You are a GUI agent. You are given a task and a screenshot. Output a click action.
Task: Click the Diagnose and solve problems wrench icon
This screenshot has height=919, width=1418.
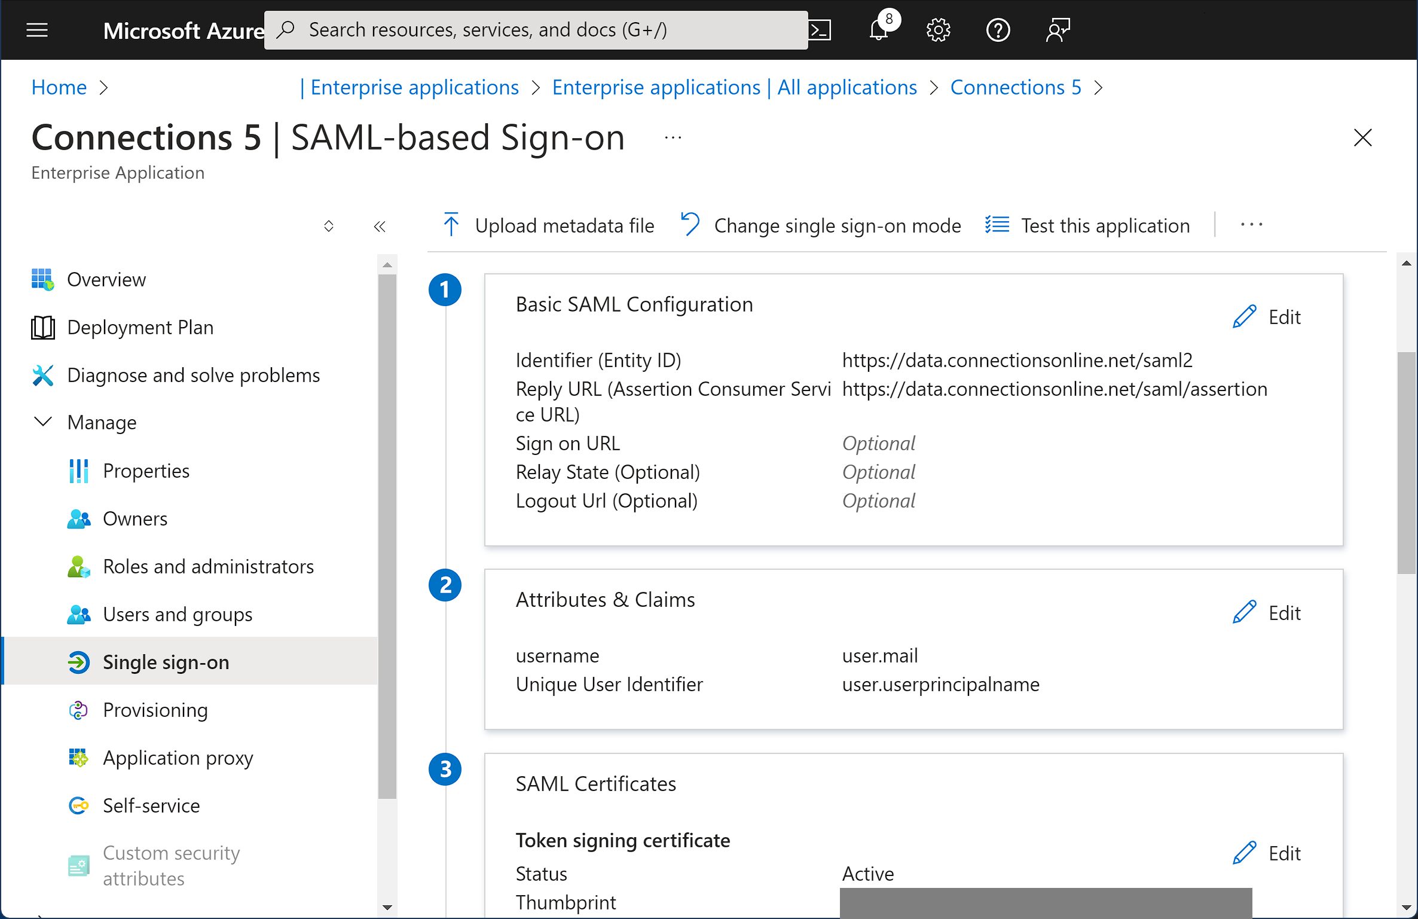tap(42, 375)
